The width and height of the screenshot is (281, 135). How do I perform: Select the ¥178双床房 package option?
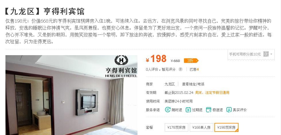pos(176,128)
